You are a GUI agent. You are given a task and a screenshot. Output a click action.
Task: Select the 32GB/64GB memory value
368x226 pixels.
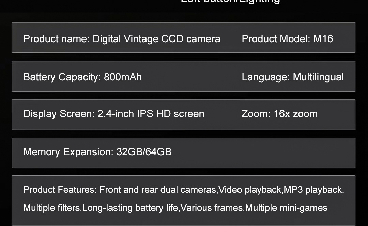pos(144,152)
